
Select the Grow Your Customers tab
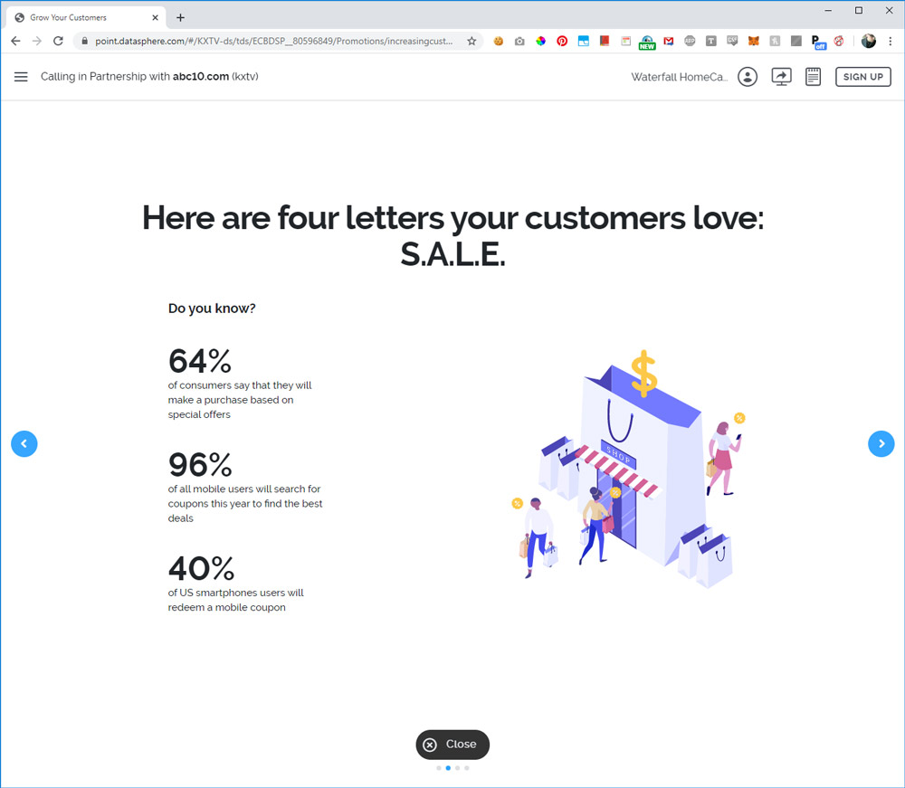[81, 17]
